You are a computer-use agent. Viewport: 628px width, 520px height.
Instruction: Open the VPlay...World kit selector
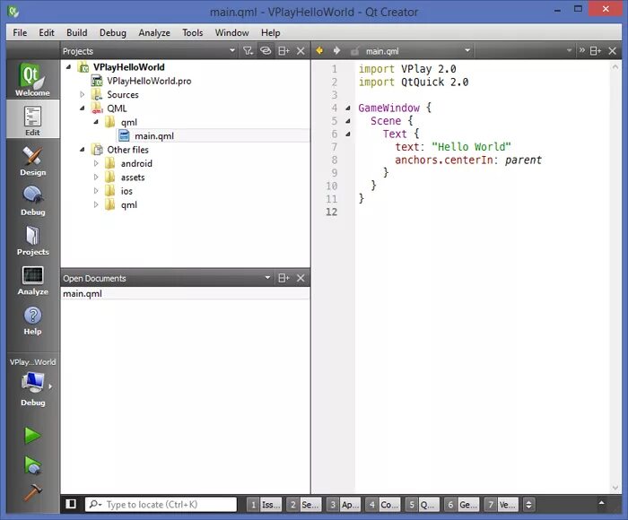pos(32,382)
